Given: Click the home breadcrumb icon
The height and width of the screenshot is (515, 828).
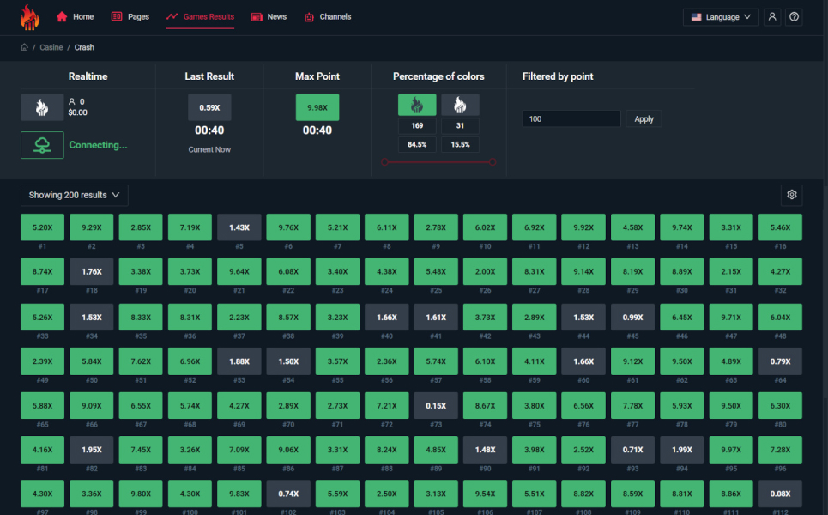Looking at the screenshot, I should click(25, 47).
